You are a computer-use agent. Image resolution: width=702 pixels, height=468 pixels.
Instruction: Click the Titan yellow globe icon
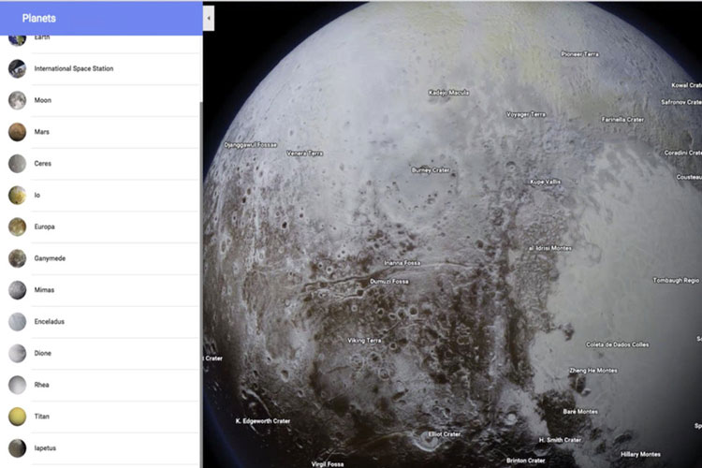(17, 416)
